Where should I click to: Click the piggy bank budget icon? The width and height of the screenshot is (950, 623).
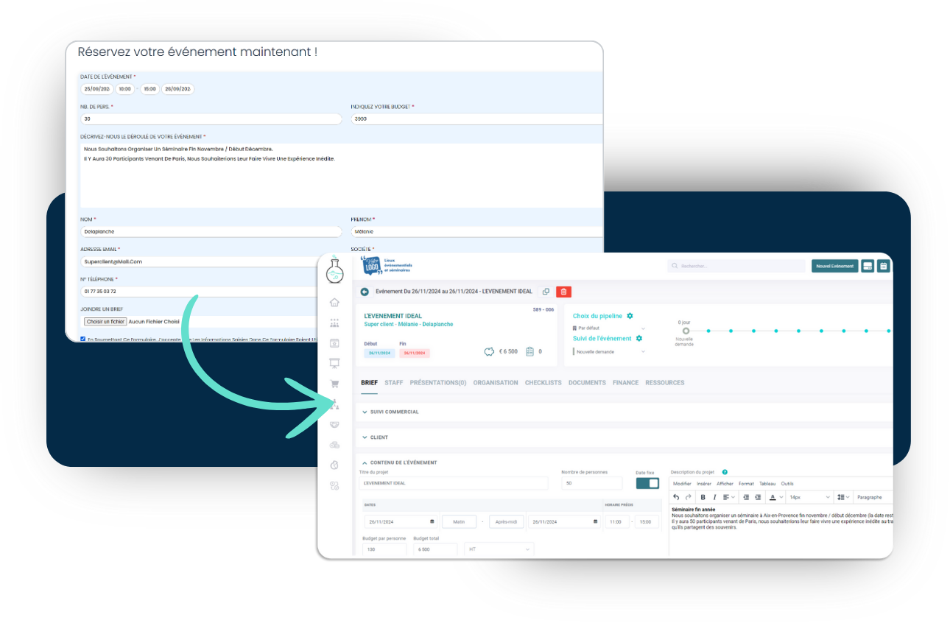click(x=489, y=352)
